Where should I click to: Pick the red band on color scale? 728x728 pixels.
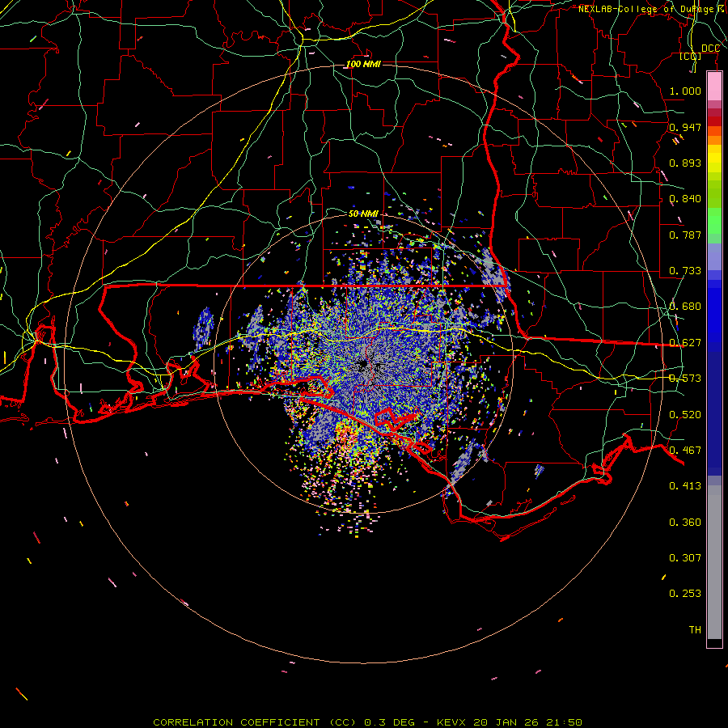(714, 121)
